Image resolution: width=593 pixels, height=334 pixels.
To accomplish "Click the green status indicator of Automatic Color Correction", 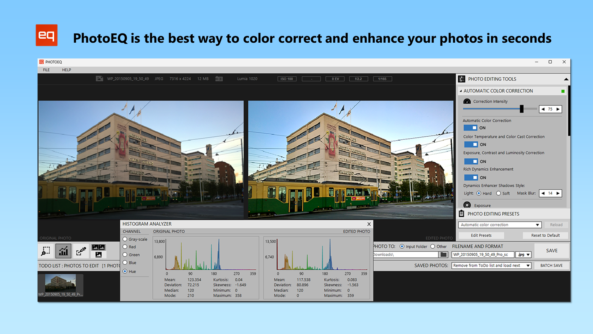I will click(x=563, y=91).
